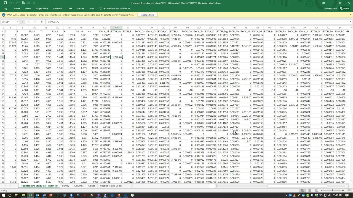Switch to the Survey sheet tab
Screen dimensions: 353x198
pyautogui.click(x=66, y=186)
